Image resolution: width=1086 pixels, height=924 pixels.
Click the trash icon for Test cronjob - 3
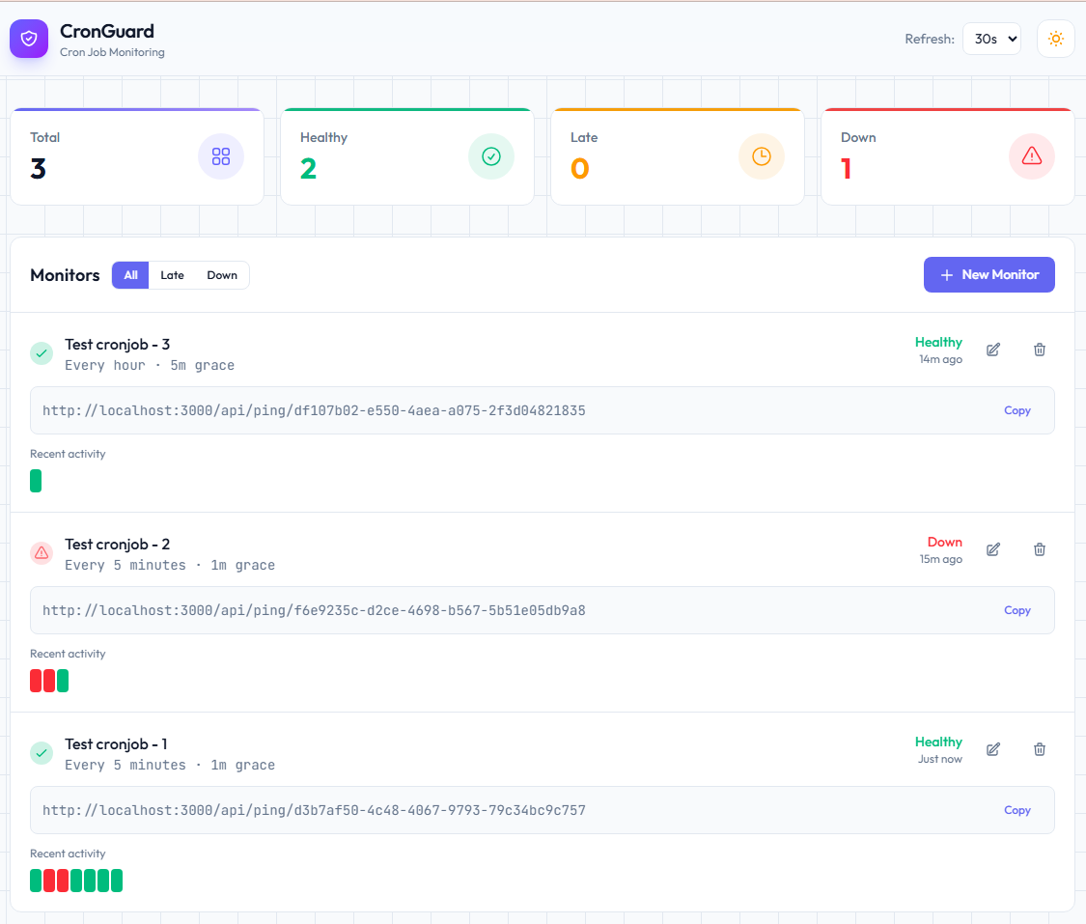click(1039, 350)
